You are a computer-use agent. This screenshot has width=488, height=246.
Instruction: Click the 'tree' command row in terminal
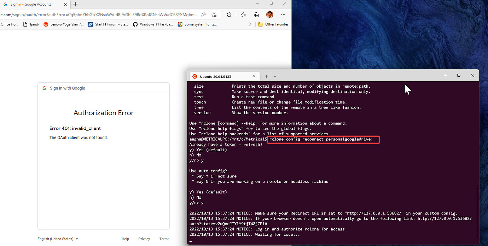(278, 107)
